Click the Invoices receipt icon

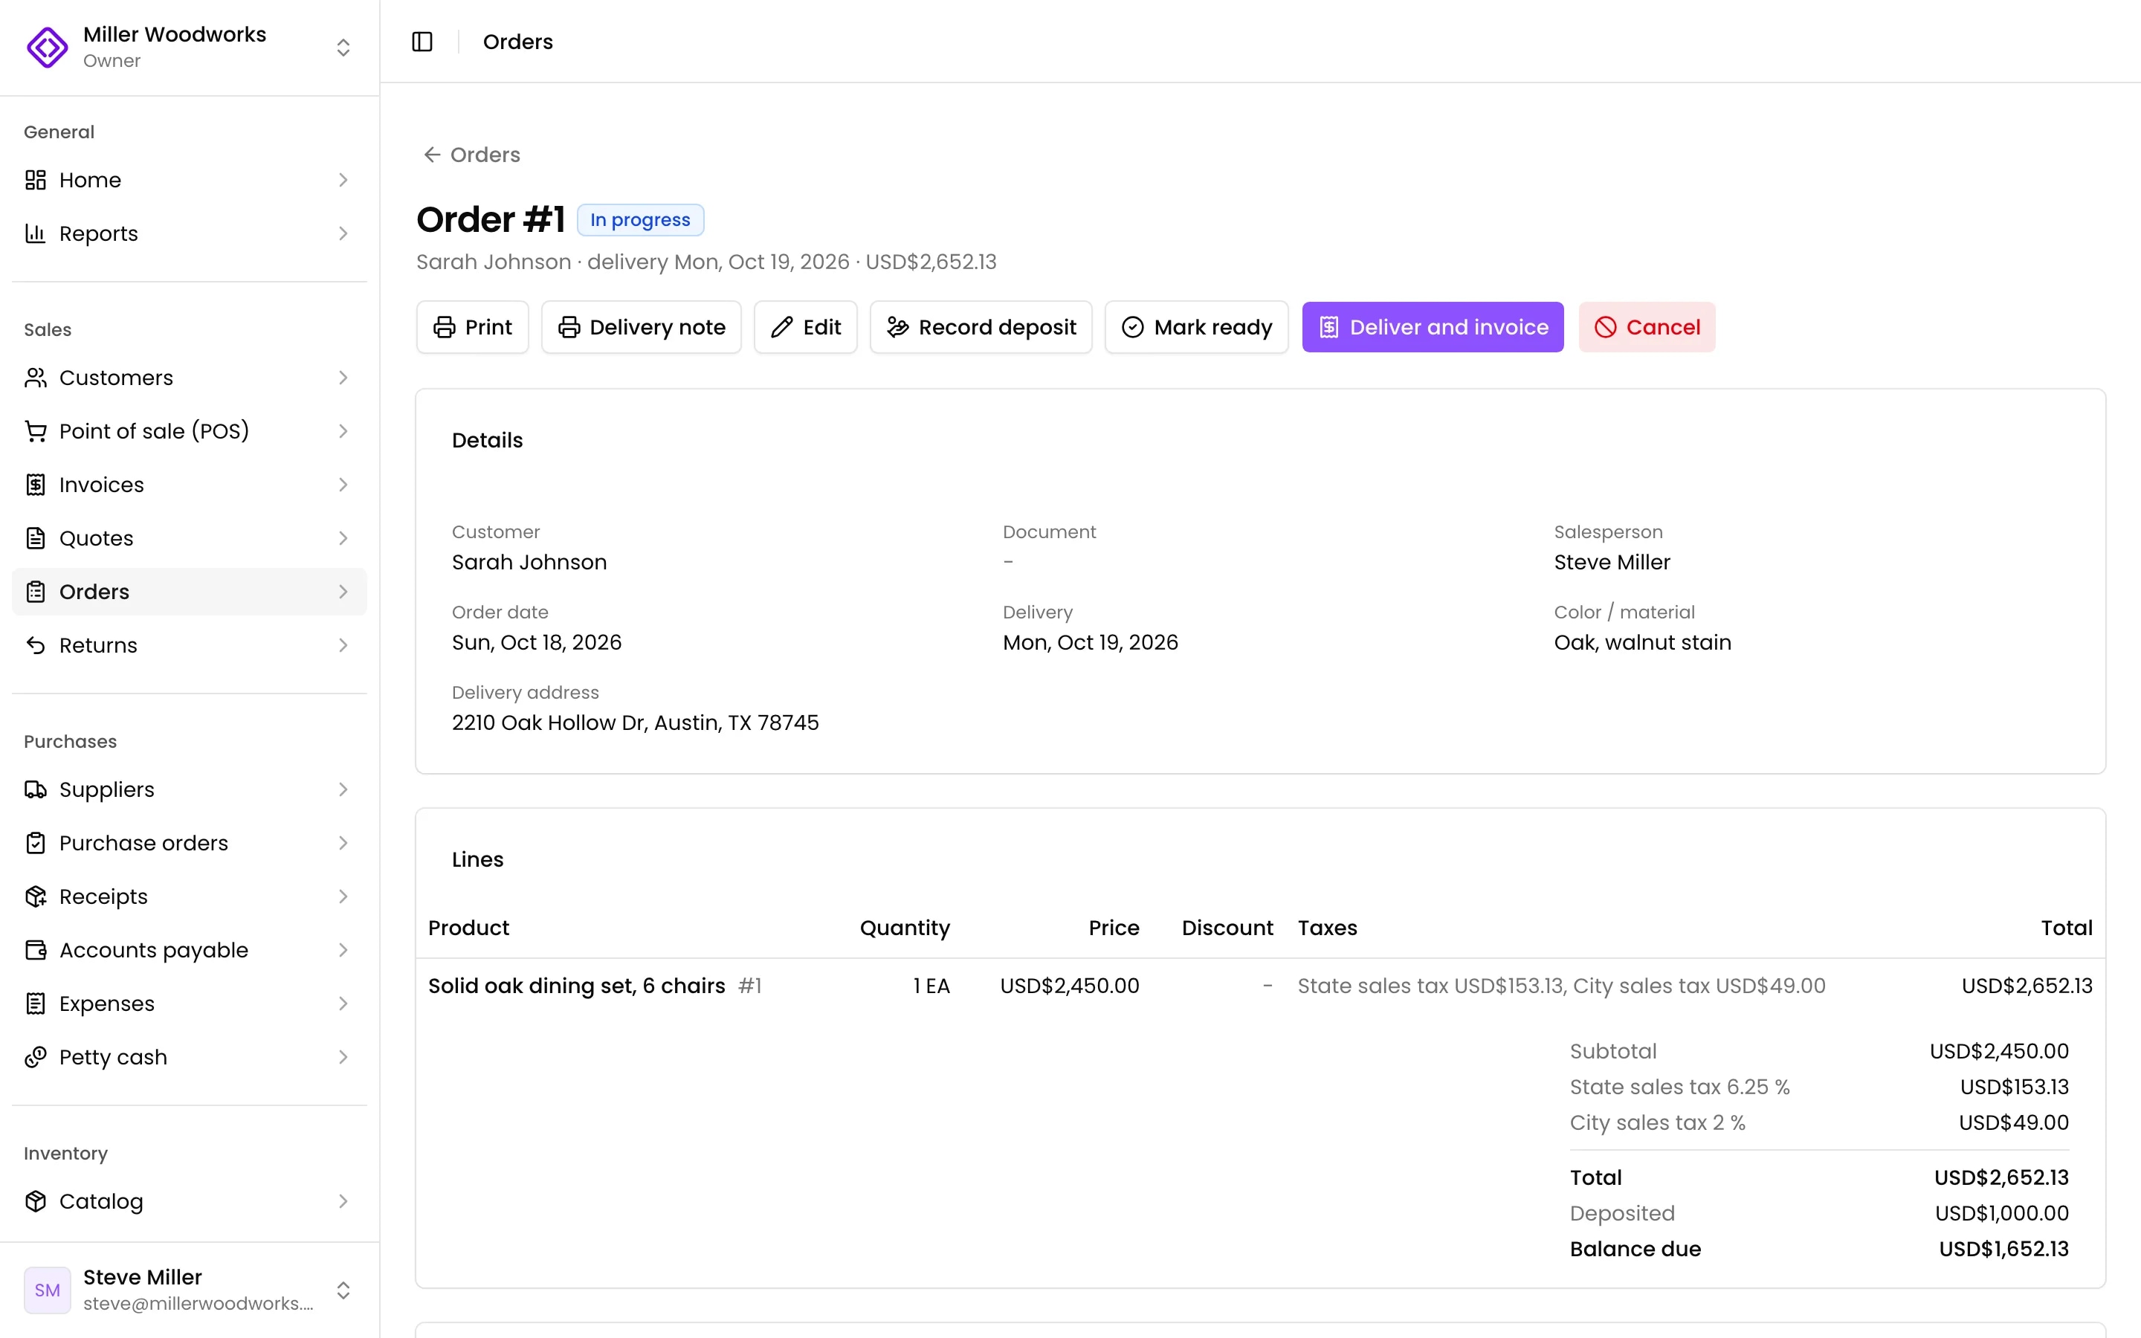tap(36, 485)
